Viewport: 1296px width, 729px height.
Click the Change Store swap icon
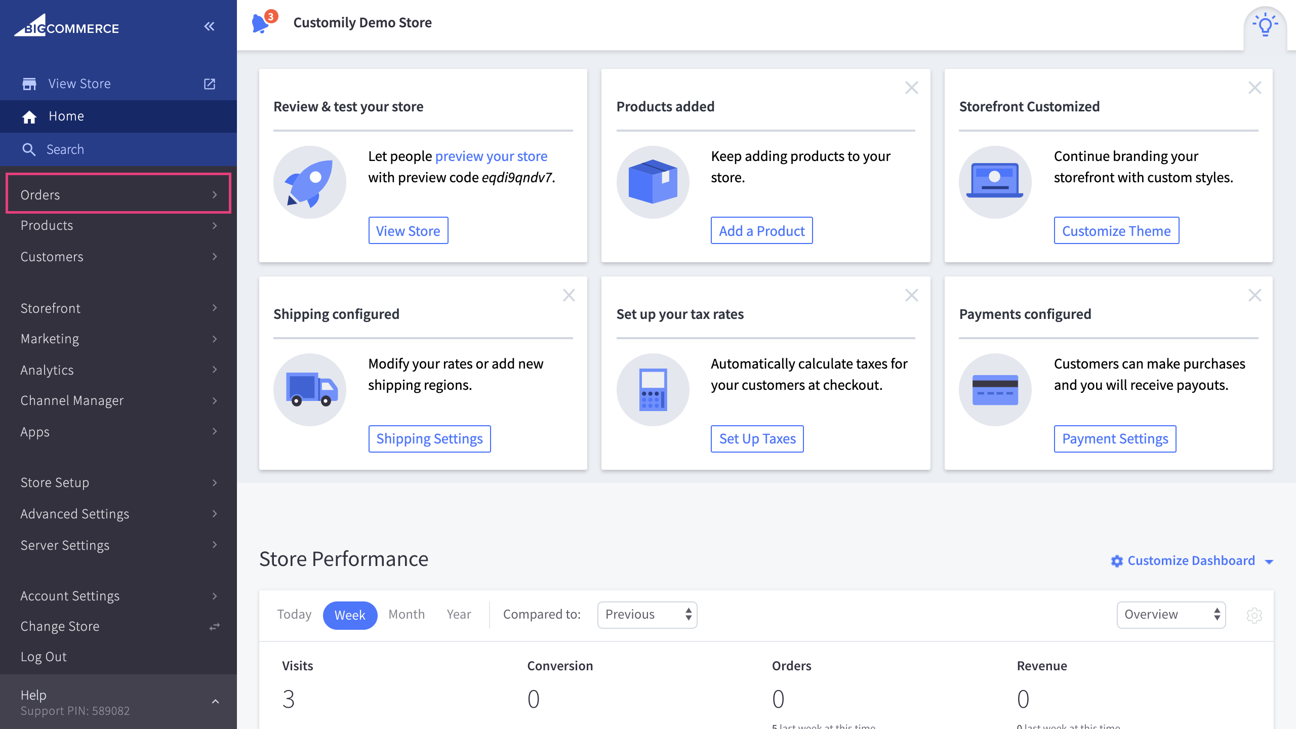click(215, 627)
